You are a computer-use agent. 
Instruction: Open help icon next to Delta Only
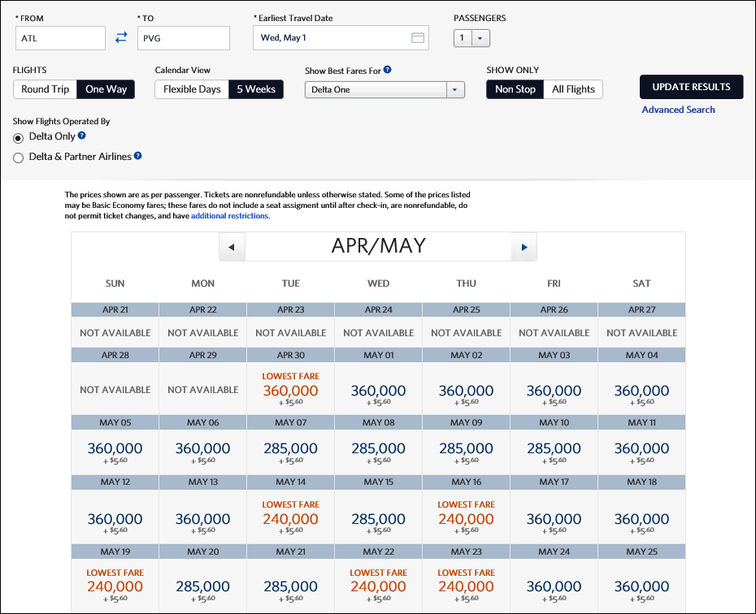(82, 136)
